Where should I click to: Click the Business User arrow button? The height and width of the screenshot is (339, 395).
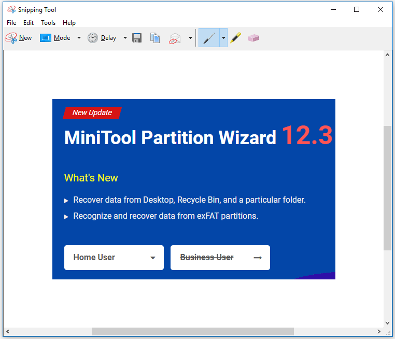click(x=220, y=258)
